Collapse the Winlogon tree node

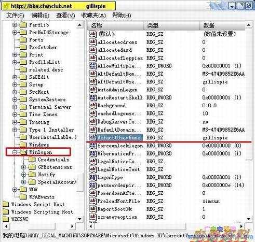15,152
